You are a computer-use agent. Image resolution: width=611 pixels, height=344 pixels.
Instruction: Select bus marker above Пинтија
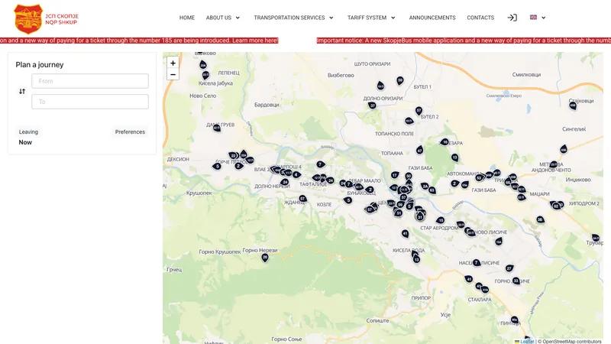click(514, 320)
